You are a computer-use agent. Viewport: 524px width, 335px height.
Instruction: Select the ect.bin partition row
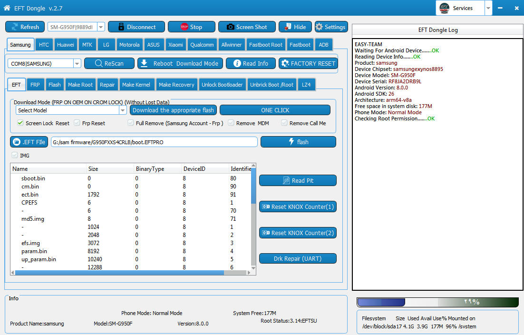point(131,194)
